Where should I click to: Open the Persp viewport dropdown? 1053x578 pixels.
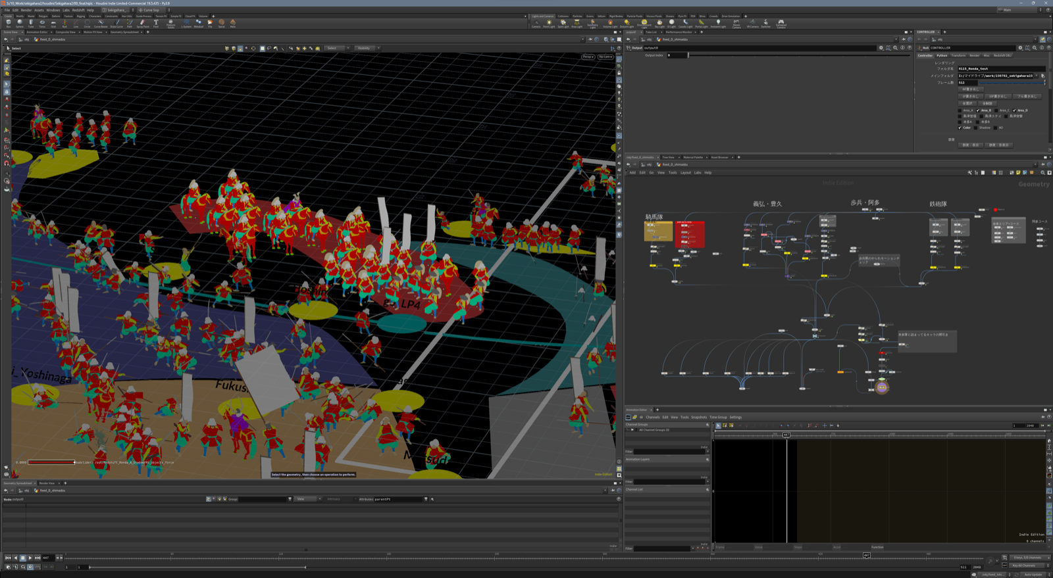click(588, 57)
